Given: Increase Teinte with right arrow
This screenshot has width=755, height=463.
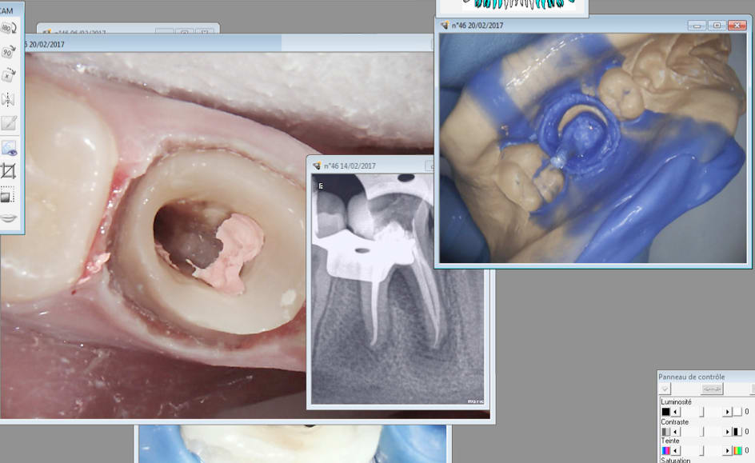Looking at the screenshot, I should point(728,452).
